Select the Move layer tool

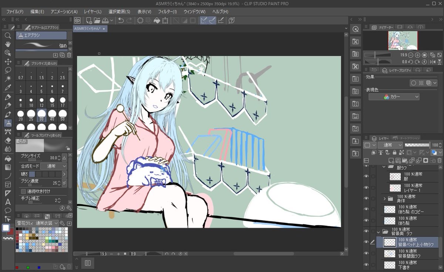7,62
